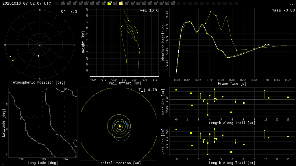Click the Z zenith center of sky plot
Image resolution: width=296 pixels, height=166 pixels.
[40, 45]
